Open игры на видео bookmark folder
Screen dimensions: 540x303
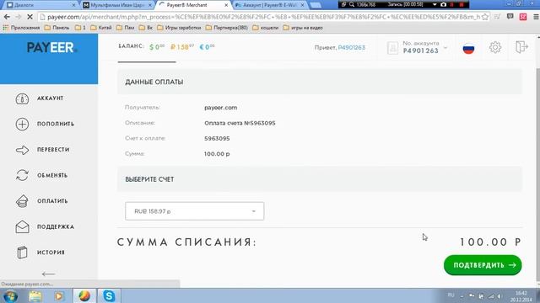(303, 28)
